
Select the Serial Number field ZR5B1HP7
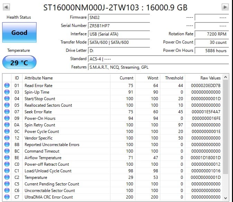[119, 26]
